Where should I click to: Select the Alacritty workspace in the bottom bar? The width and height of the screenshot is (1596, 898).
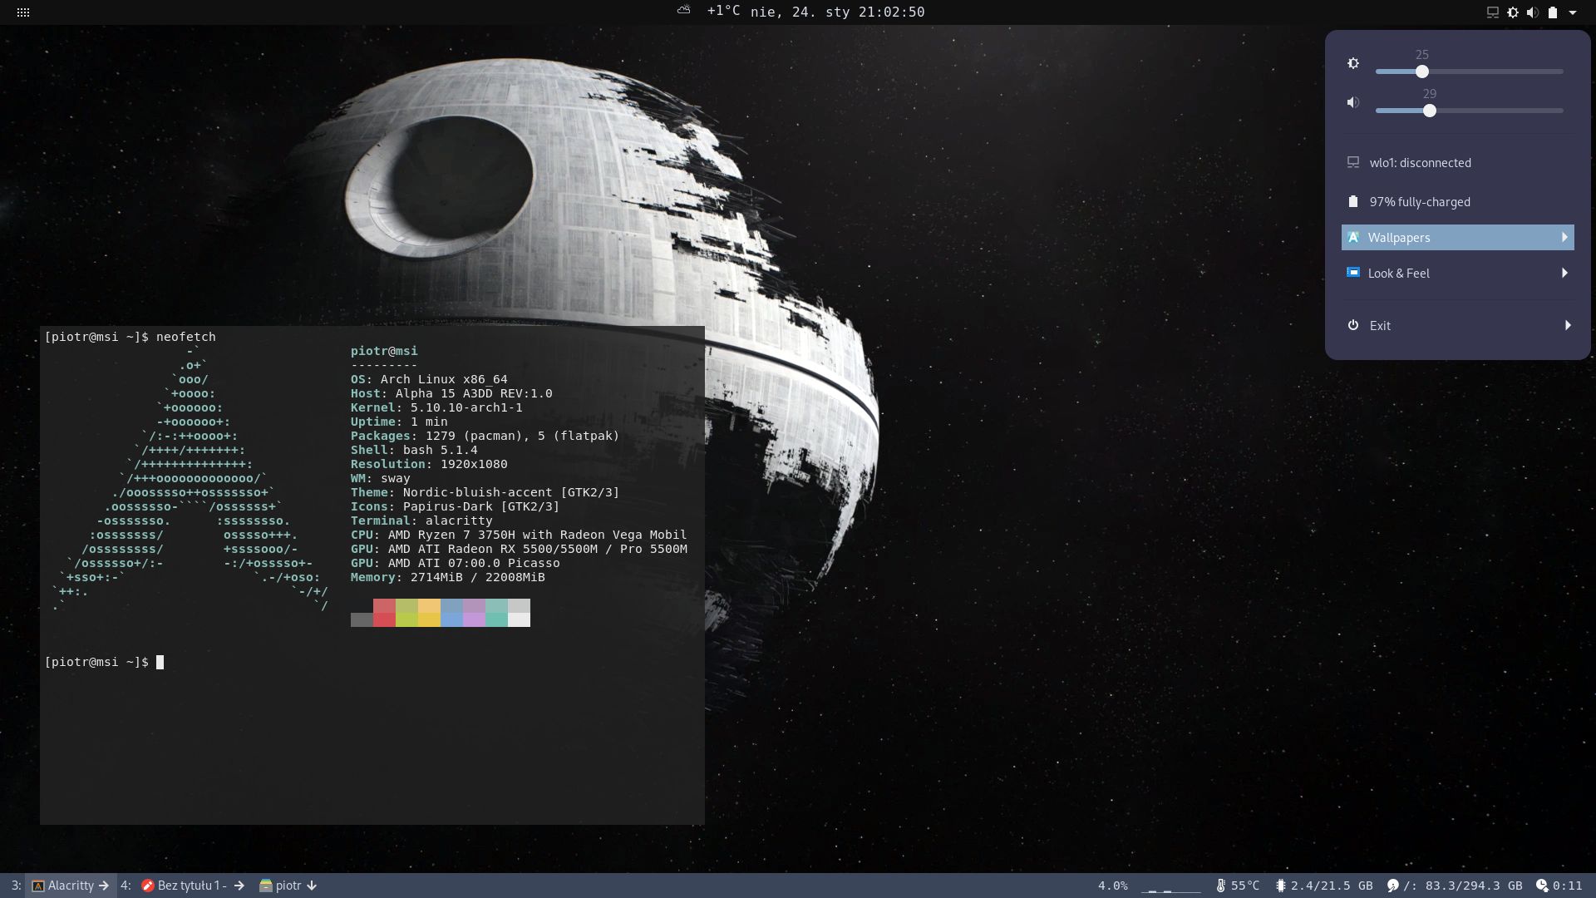pyautogui.click(x=71, y=886)
